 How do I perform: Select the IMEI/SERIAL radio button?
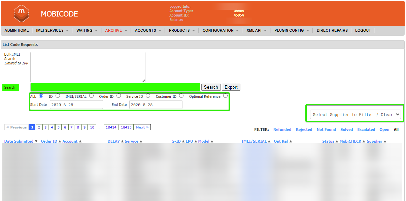(91, 96)
